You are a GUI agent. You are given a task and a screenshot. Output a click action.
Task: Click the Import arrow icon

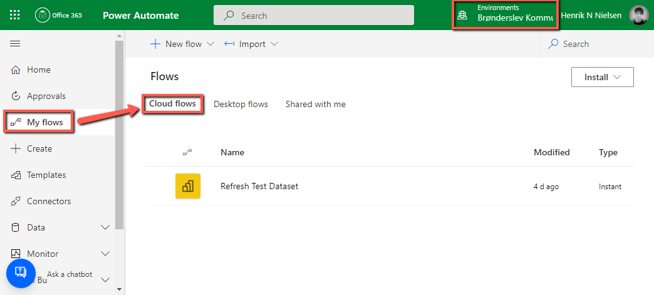(229, 44)
